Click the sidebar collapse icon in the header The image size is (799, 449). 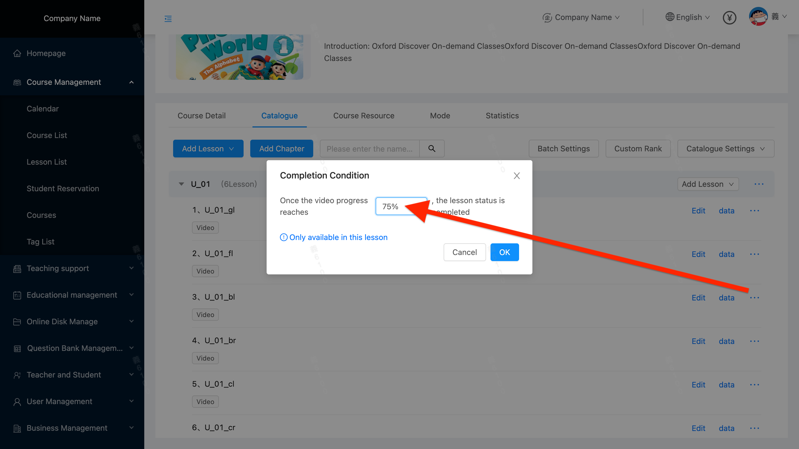168,19
